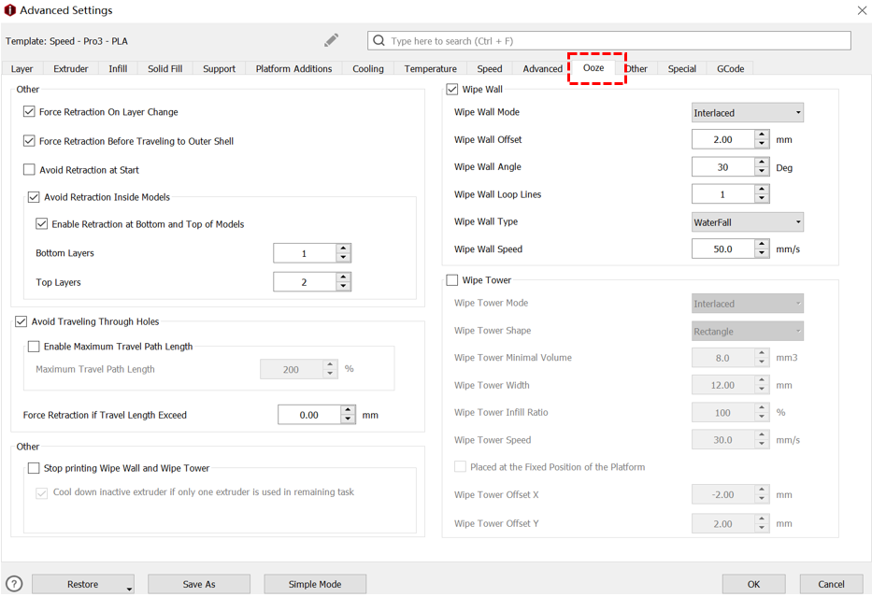
Task: Uncheck Force Retraction On Layer Change
Action: pos(29,112)
